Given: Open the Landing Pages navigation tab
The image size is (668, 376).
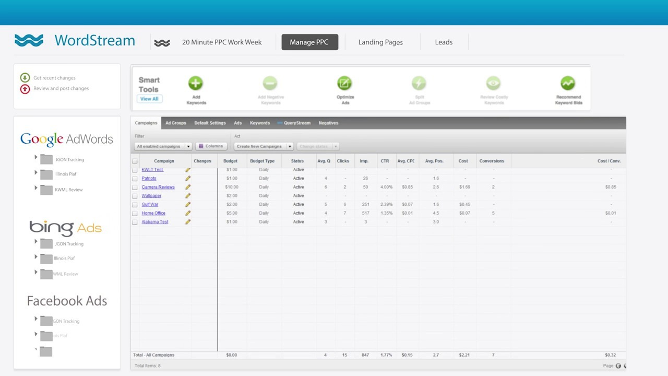Looking at the screenshot, I should pyautogui.click(x=380, y=42).
